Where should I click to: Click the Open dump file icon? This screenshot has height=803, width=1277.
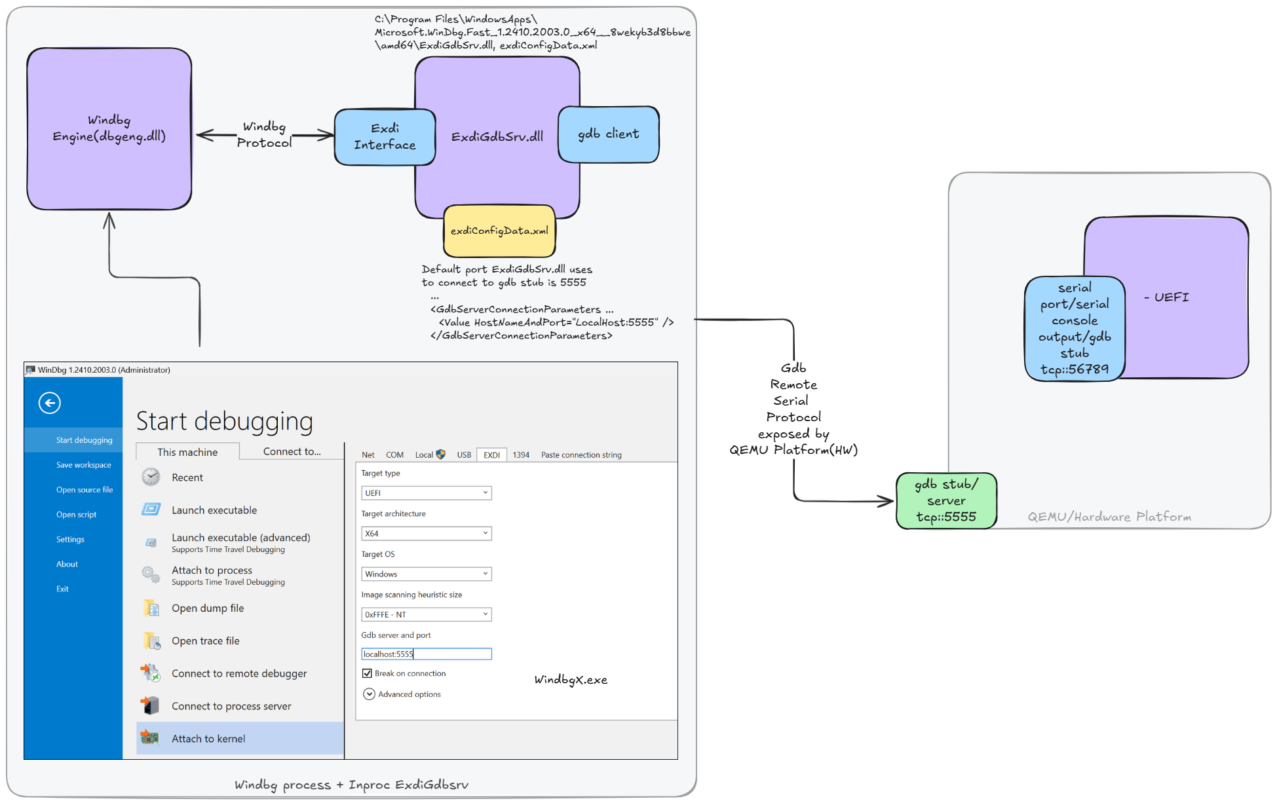click(151, 608)
